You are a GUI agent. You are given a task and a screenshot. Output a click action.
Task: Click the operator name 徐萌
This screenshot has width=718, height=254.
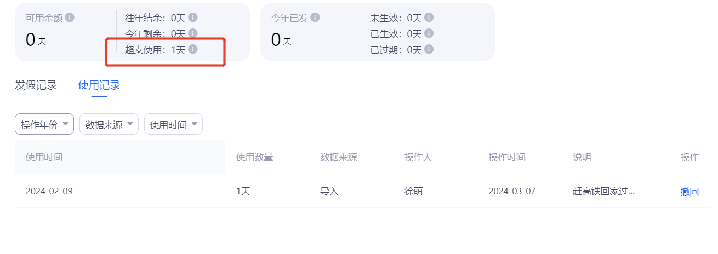coord(414,191)
